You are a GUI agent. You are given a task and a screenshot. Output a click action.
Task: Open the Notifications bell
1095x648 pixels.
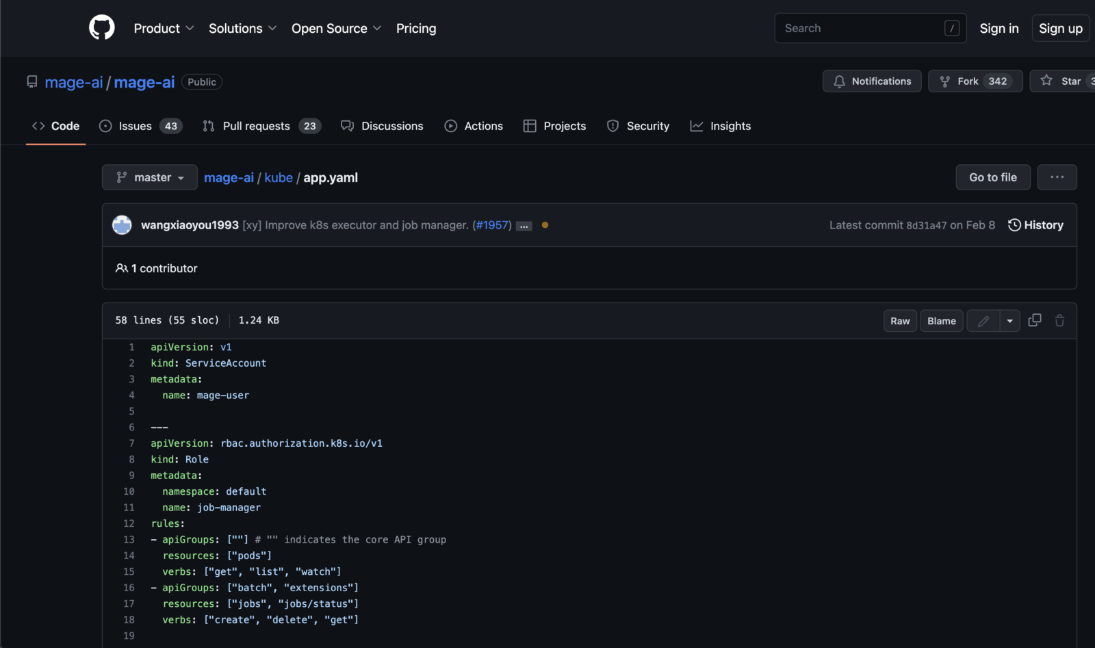(872, 81)
